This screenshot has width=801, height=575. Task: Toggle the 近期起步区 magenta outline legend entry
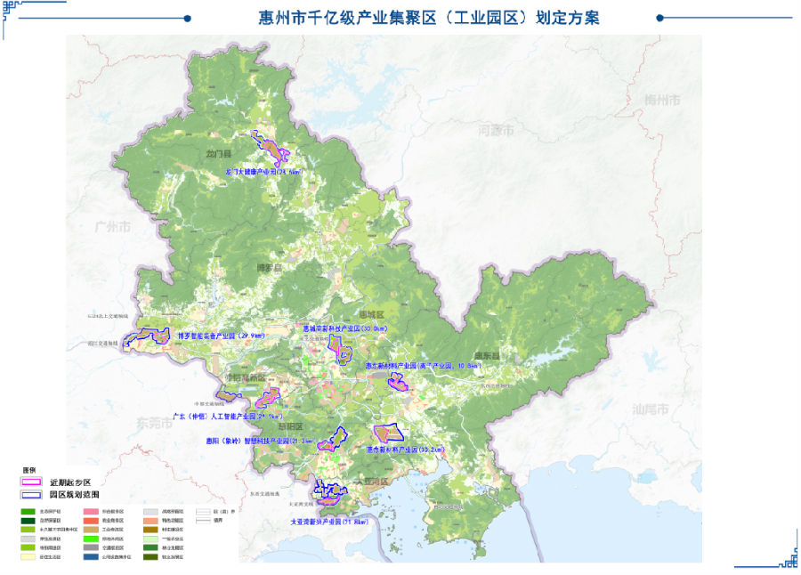click(29, 481)
